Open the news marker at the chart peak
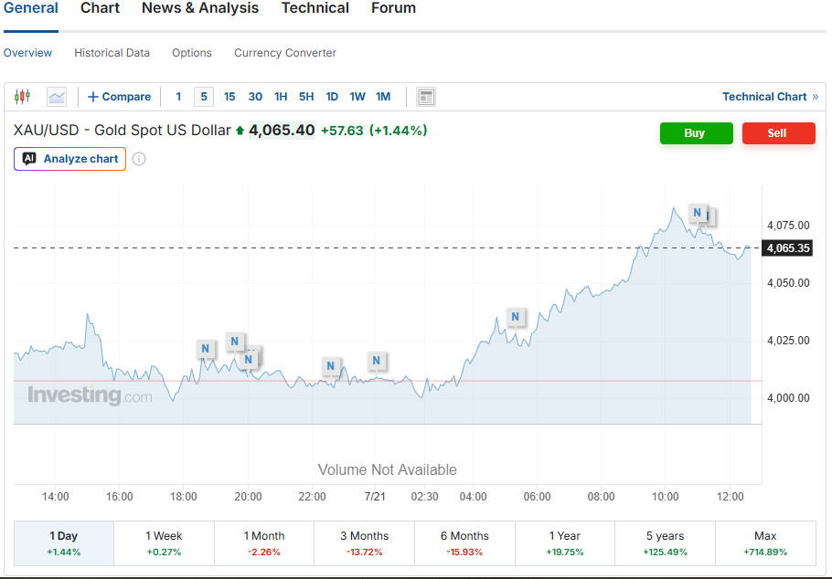Screen dimensions: 832x579 coord(698,213)
